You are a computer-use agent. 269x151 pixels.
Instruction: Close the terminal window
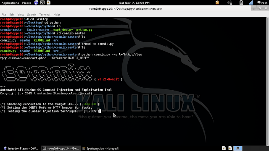pos(266,8)
